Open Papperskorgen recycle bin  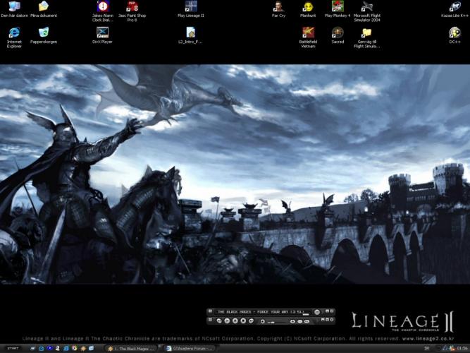coord(44,32)
